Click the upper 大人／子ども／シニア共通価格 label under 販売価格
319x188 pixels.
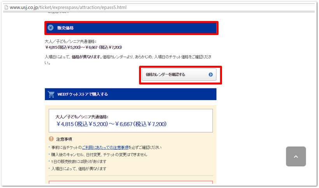coord(70,42)
